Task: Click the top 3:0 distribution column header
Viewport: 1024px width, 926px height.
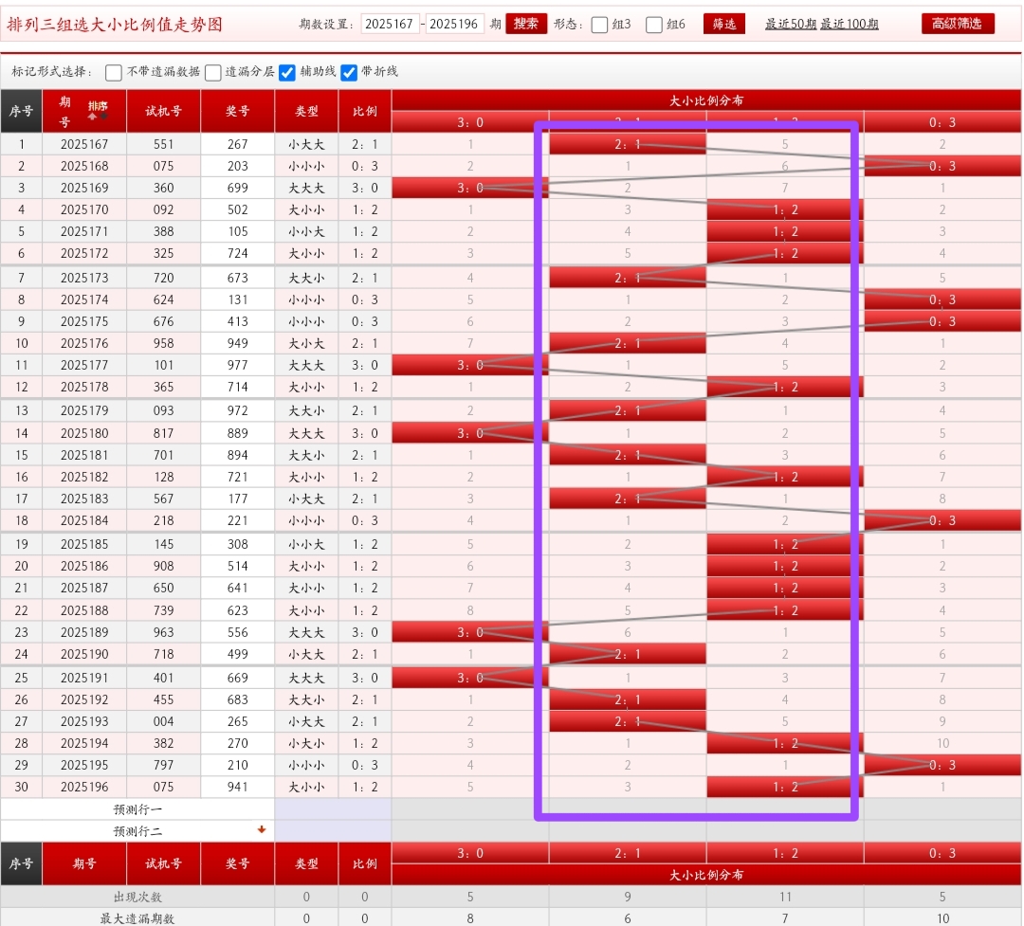Action: [470, 123]
